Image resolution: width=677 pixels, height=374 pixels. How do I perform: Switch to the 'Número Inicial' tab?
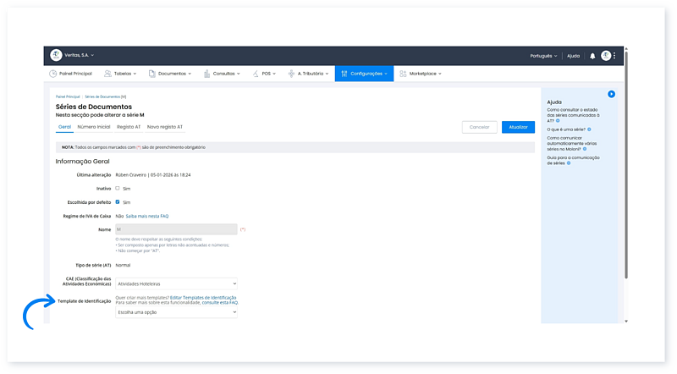point(93,126)
